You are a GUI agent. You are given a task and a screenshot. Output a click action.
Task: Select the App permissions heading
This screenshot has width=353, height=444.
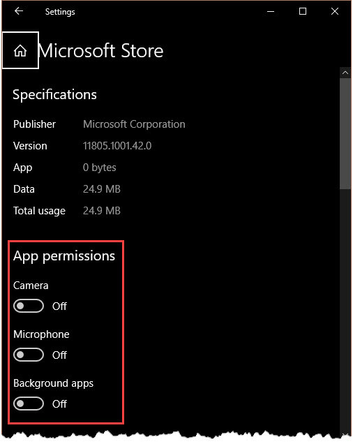(64, 256)
